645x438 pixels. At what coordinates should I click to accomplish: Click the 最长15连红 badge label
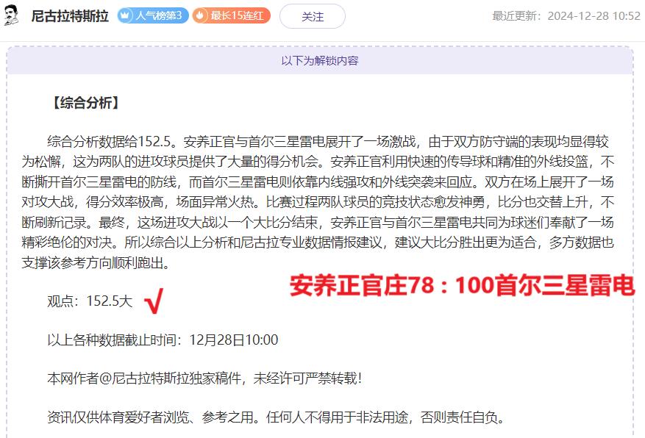[237, 16]
